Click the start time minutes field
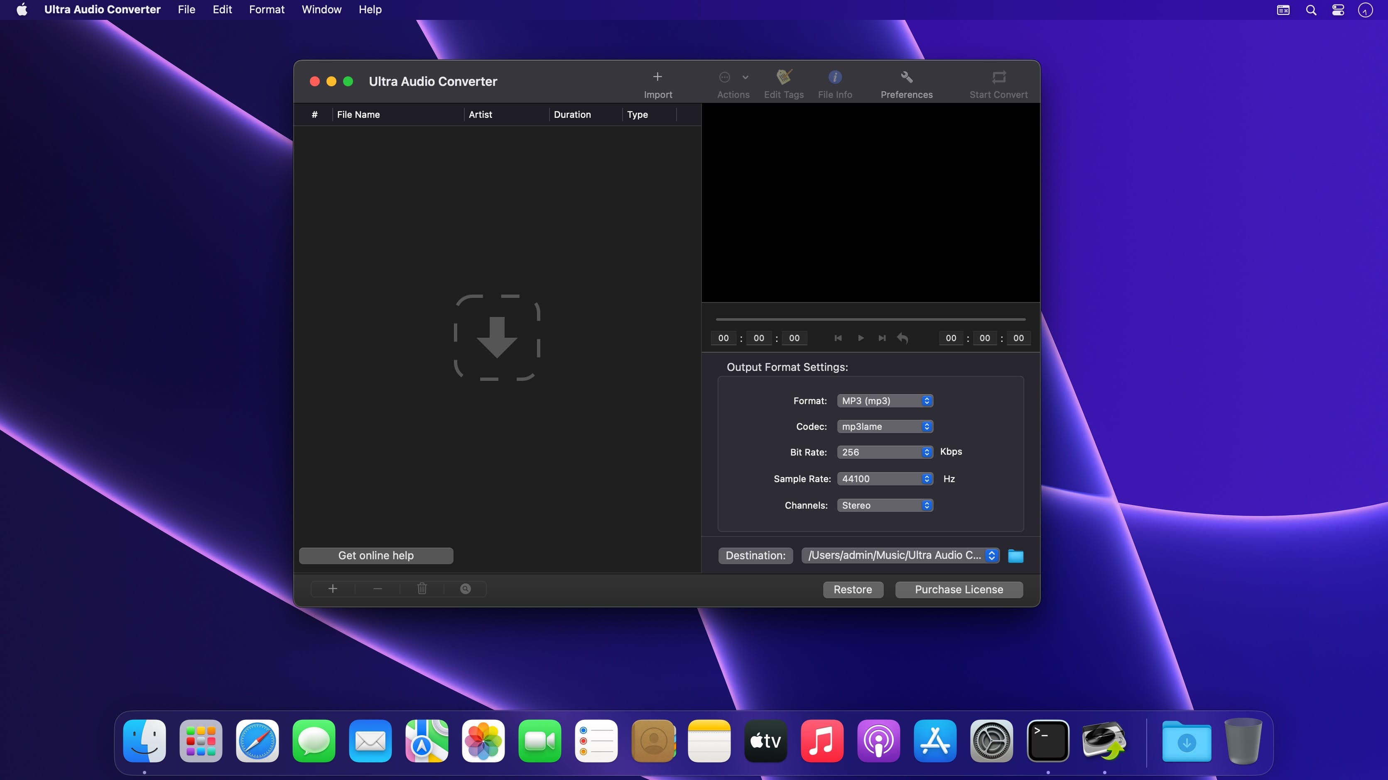Screen dimensions: 1388x780 (x=759, y=338)
